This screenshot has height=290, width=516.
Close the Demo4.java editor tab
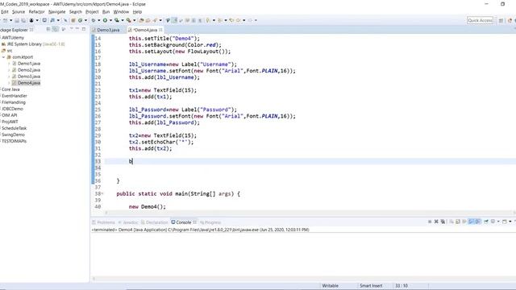click(160, 30)
